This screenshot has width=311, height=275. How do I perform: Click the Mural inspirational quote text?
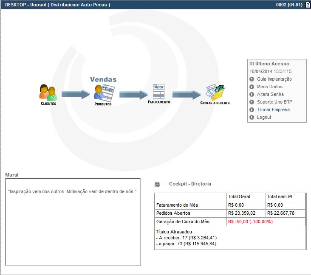pyautogui.click(x=72, y=191)
